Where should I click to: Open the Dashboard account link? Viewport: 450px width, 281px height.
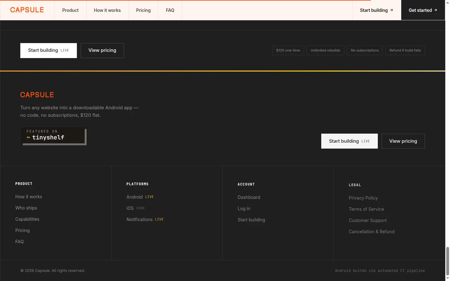coord(249,197)
